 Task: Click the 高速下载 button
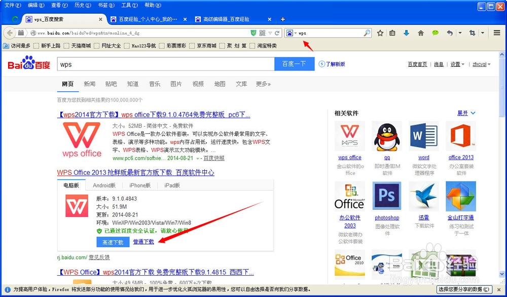point(113,242)
